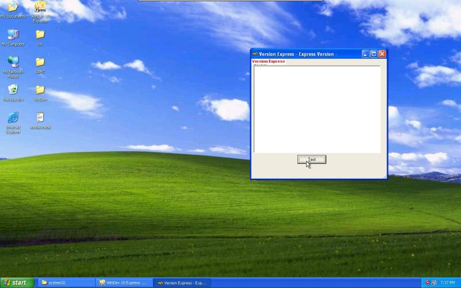Open the Start menu
Screen dimensions: 461x288
[17, 282]
